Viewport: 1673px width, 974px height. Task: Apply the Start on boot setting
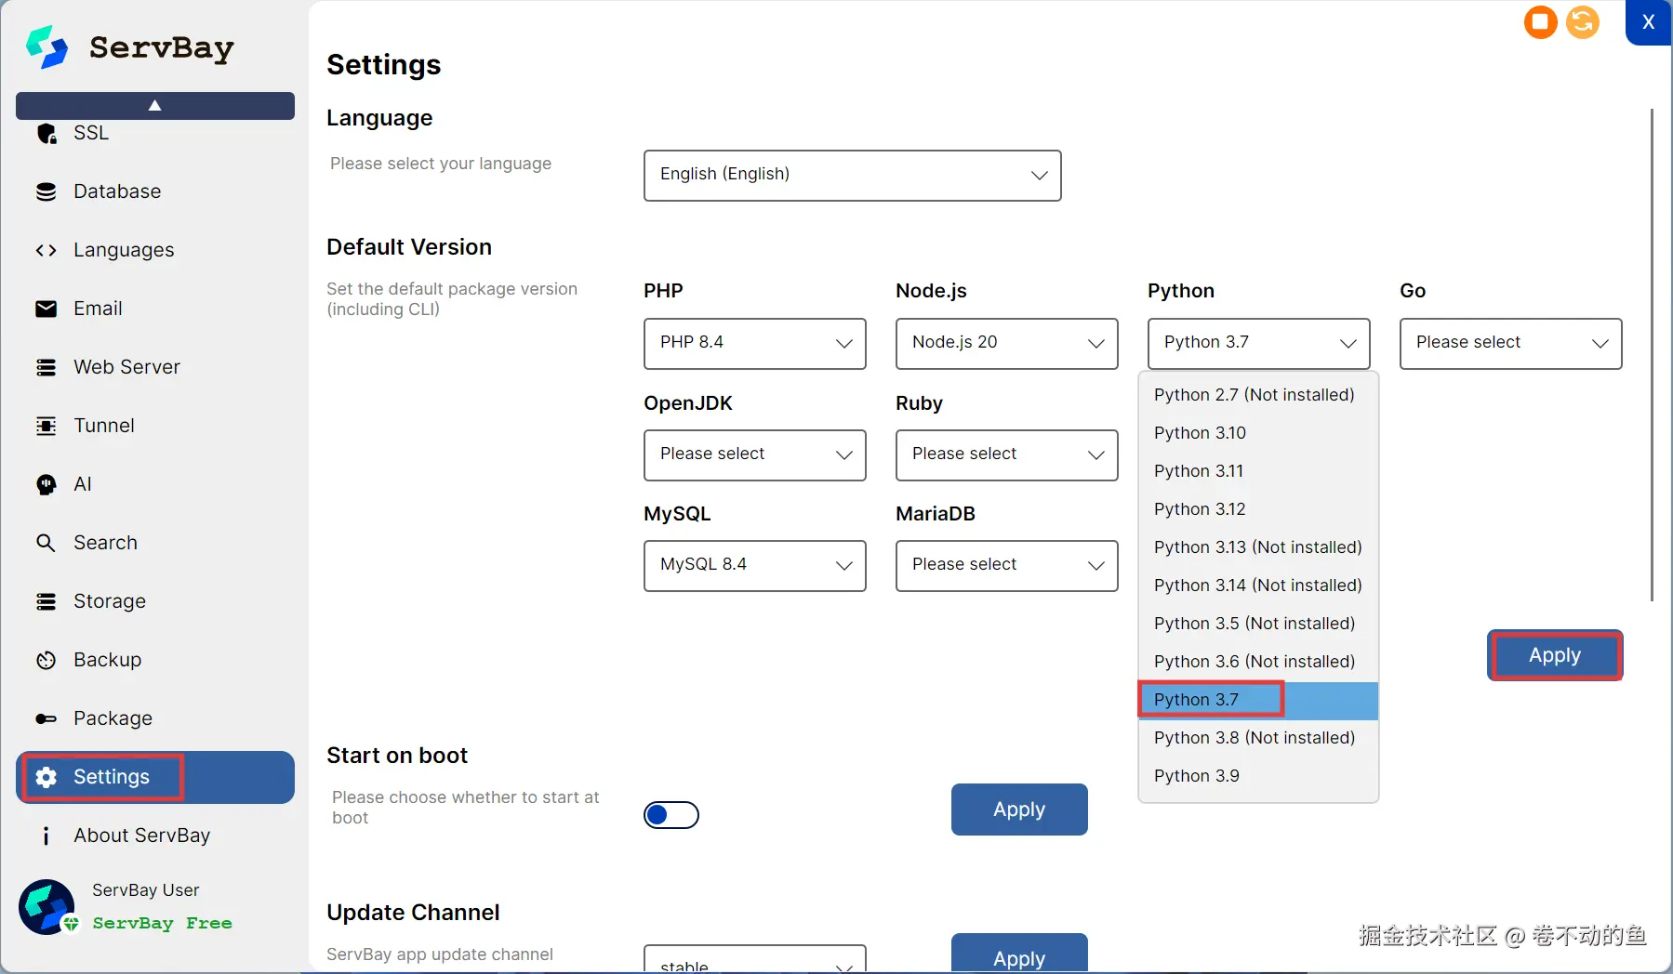[1018, 809]
